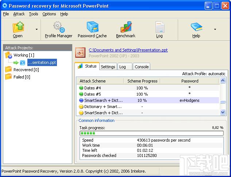
Task: Open the Password Cache cabinet icon
Action: coord(92,27)
